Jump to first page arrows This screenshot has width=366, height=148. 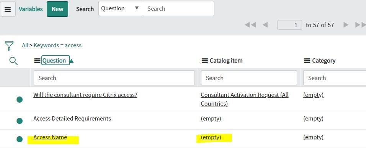250,25
